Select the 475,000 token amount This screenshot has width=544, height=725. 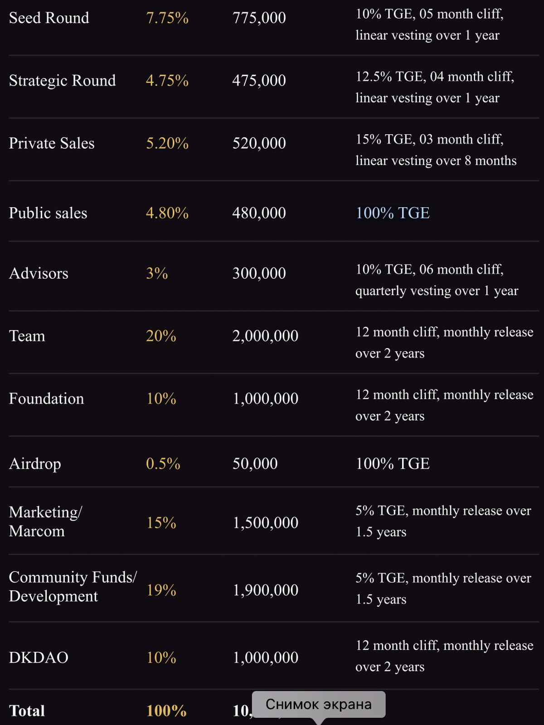259,81
